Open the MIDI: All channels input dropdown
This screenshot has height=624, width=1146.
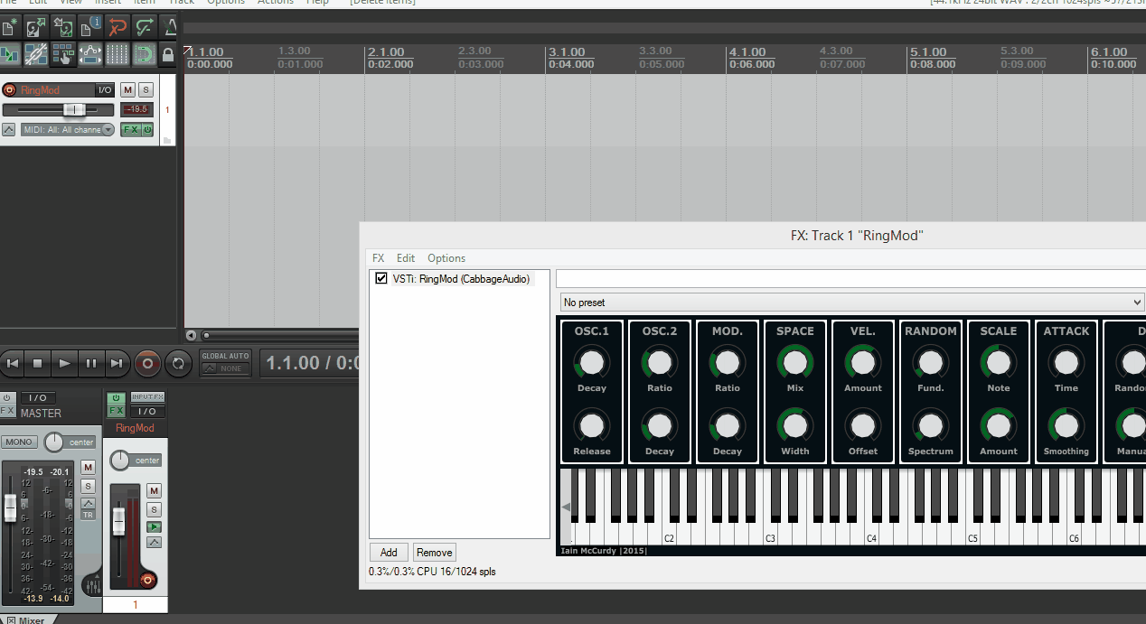coord(68,130)
